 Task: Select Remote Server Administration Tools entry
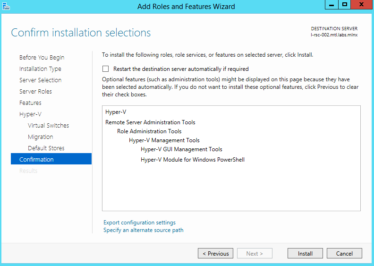tap(150, 122)
